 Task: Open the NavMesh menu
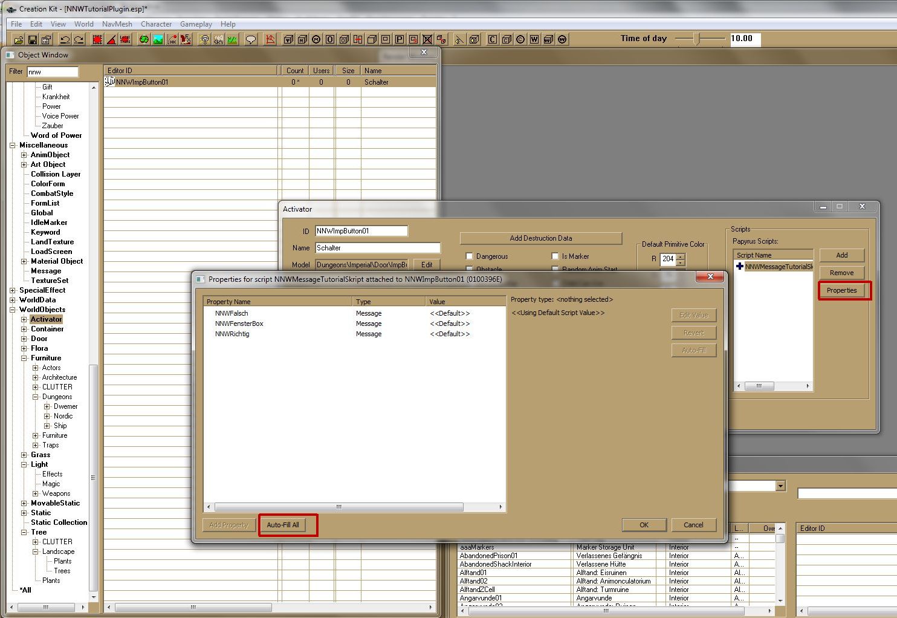tap(117, 24)
